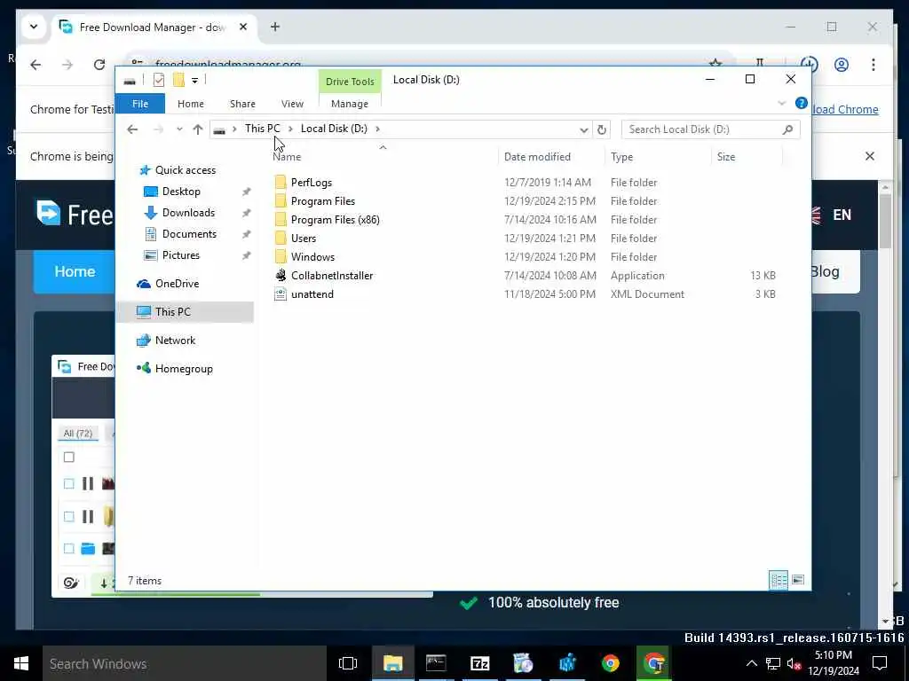Select the CollabnetInstaller application icon

281,275
